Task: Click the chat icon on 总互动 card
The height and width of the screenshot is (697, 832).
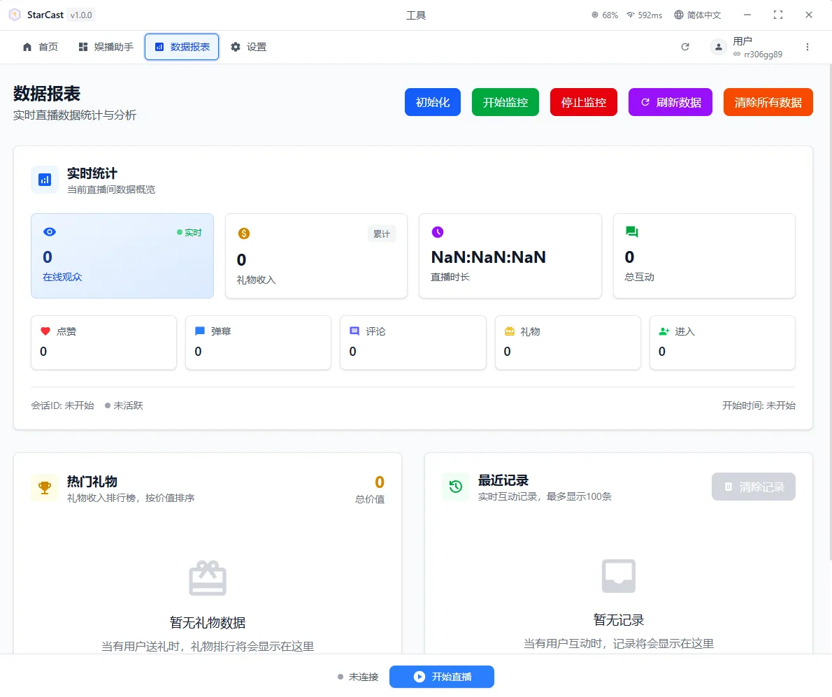Action: (x=630, y=231)
